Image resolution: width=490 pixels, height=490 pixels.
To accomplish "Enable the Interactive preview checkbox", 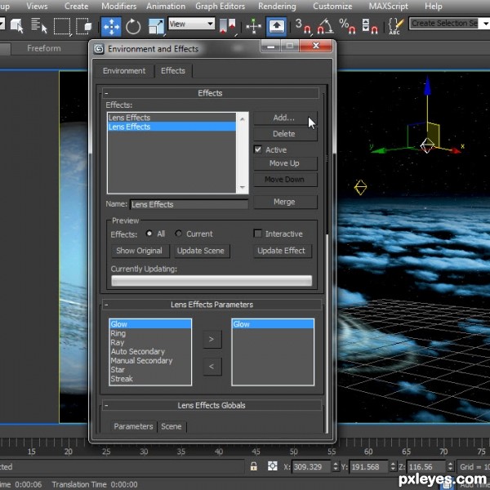I will point(257,233).
